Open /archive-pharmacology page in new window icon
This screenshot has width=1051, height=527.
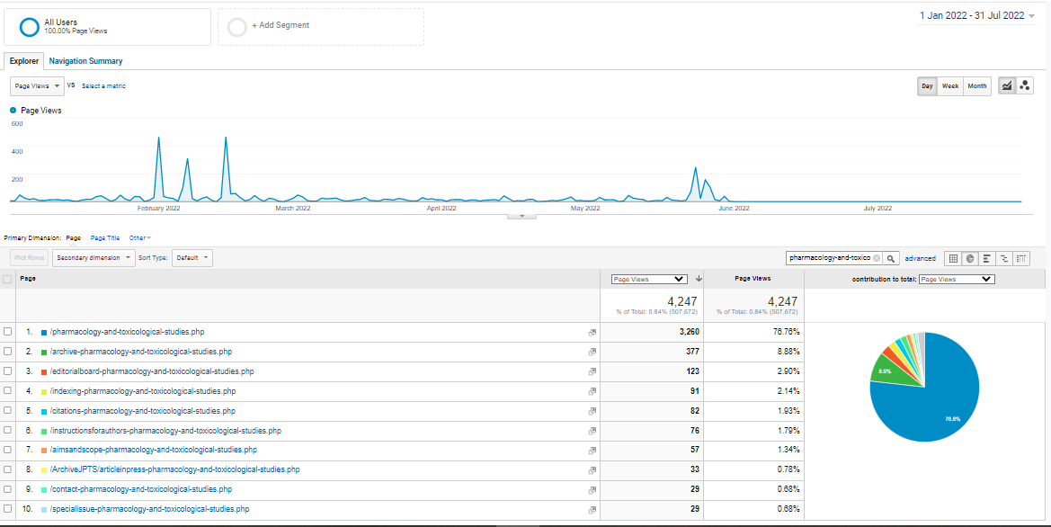coord(592,352)
